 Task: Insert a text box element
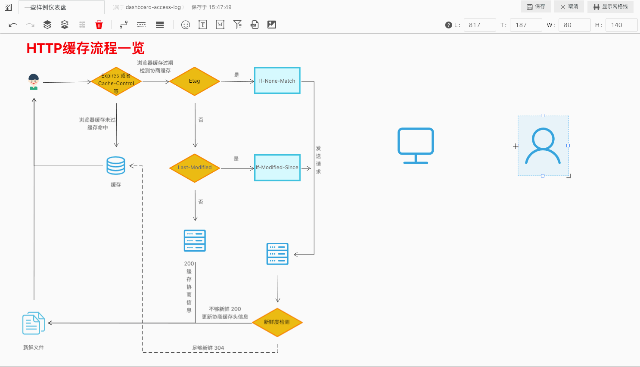click(203, 25)
